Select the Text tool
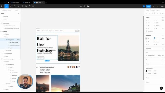165x93 pixels. pyautogui.click(x=22, y=6)
